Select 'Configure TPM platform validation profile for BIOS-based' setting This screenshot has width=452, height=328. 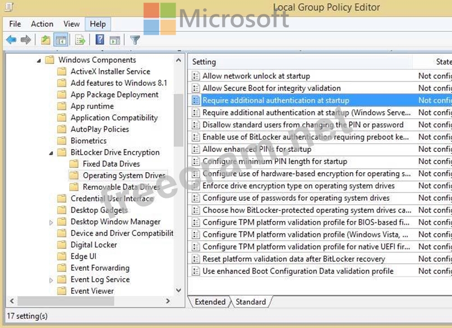[306, 222]
